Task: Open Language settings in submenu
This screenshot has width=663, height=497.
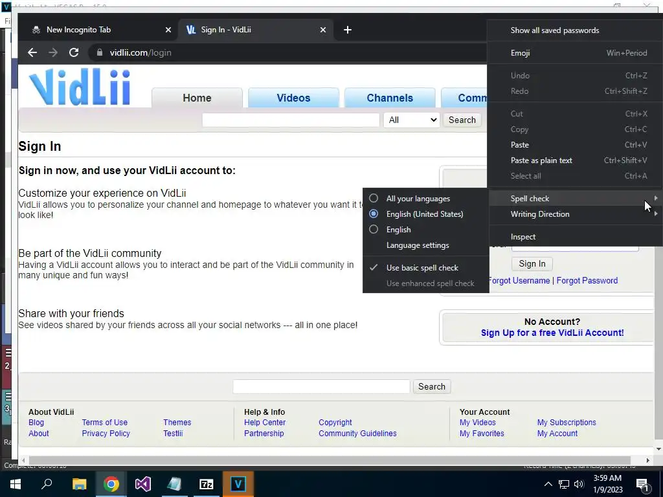Action: (426, 245)
